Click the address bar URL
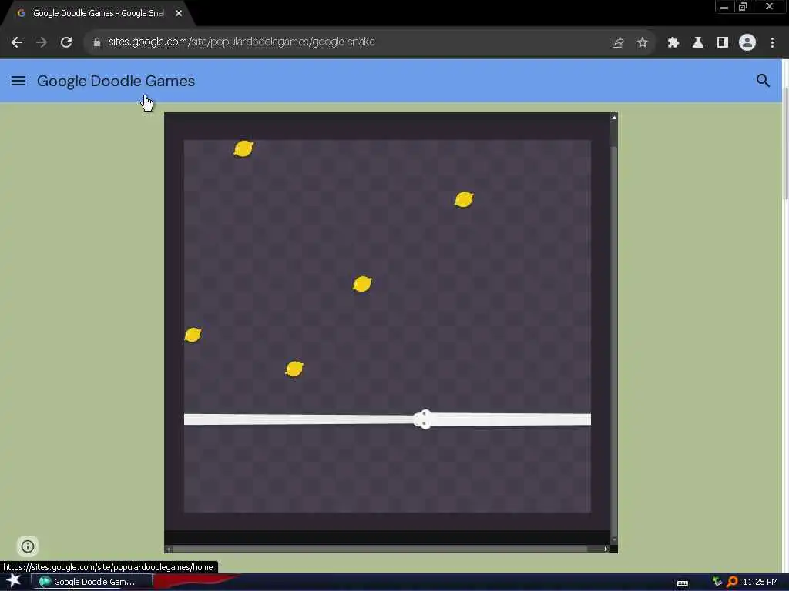 (241, 42)
